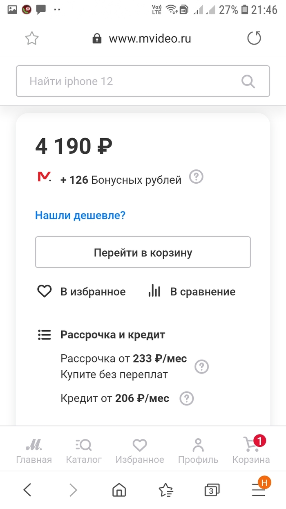Switch to the Каталог tab
The image size is (286, 509).
click(x=84, y=451)
